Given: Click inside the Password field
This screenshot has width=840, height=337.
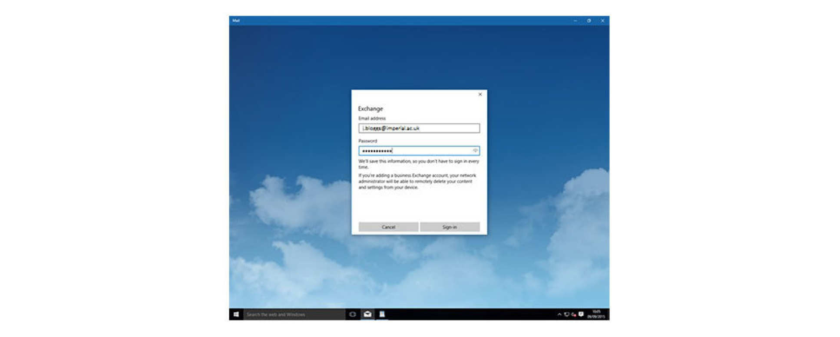Looking at the screenshot, I should click(x=415, y=151).
